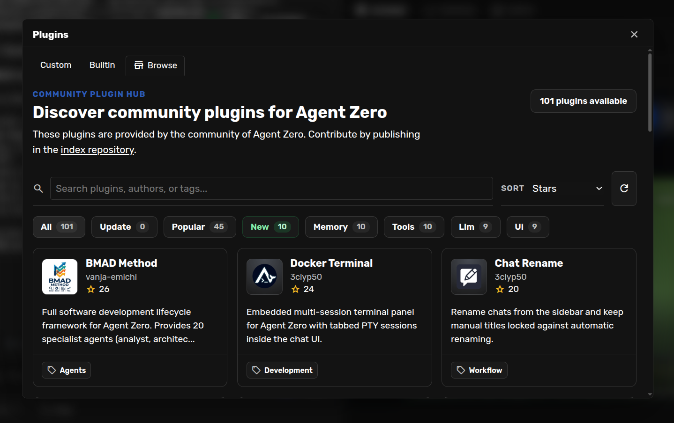Open the Chat Rename plugin icon
Viewport: 674px width, 423px height.
click(469, 277)
